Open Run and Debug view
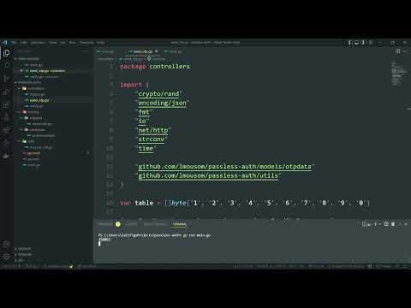The width and height of the screenshot is (411, 308). coord(6,92)
